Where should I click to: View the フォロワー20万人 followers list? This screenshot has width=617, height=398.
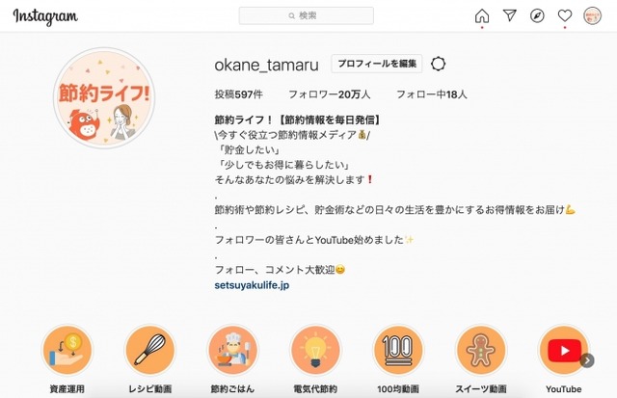pos(330,94)
